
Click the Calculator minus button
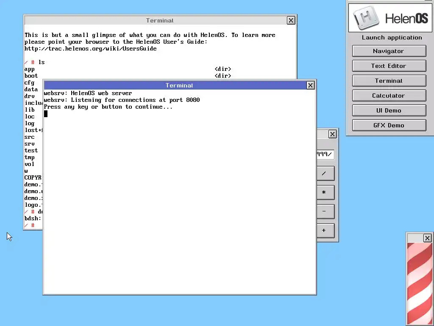[x=325, y=211]
